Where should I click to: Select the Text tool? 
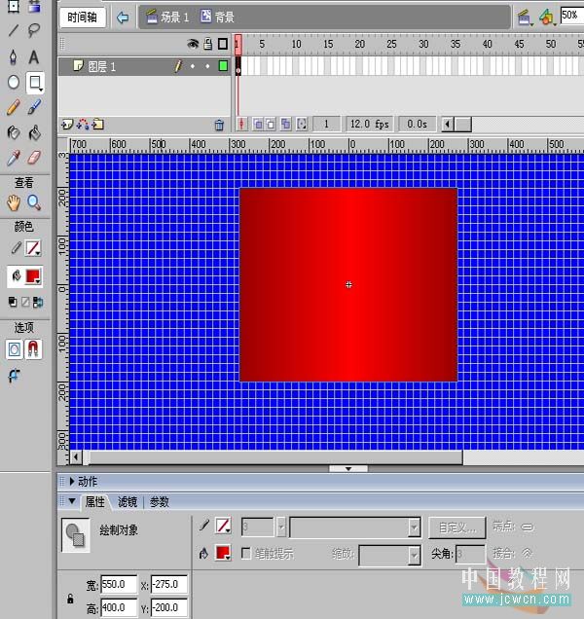[x=35, y=57]
